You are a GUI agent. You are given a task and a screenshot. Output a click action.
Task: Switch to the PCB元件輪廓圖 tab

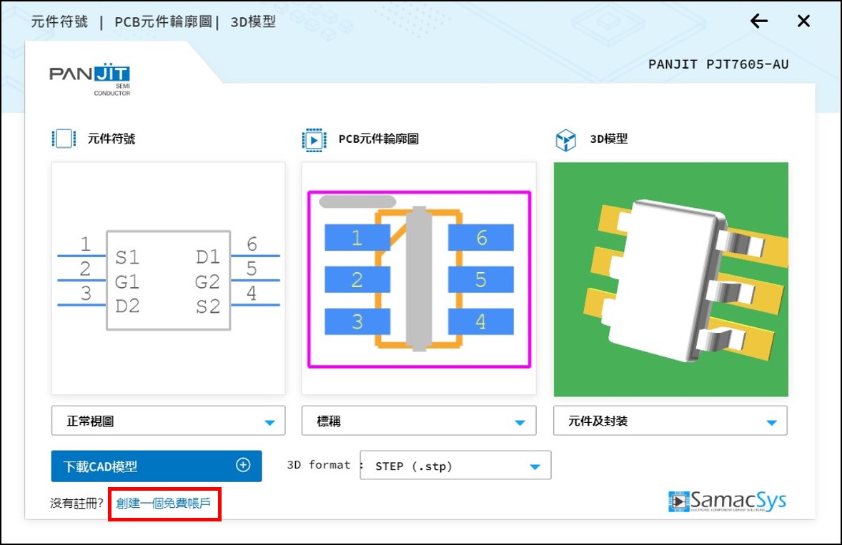tap(163, 21)
